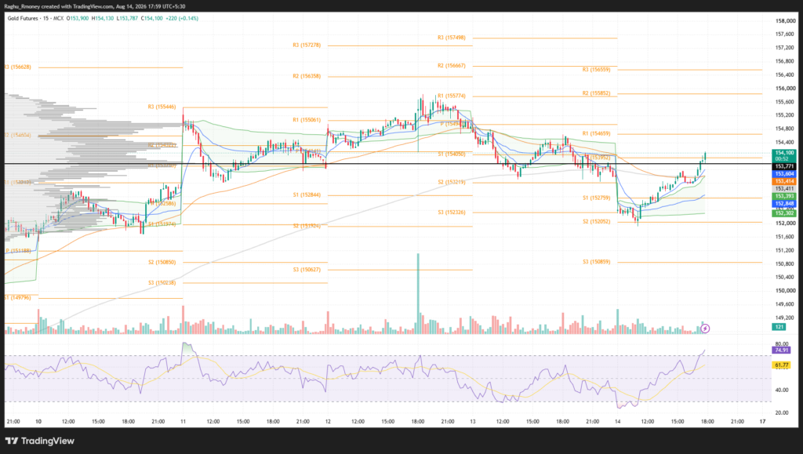Click pivot label R3 (156559)
Viewport: 803px width, 454px height.
pos(596,70)
